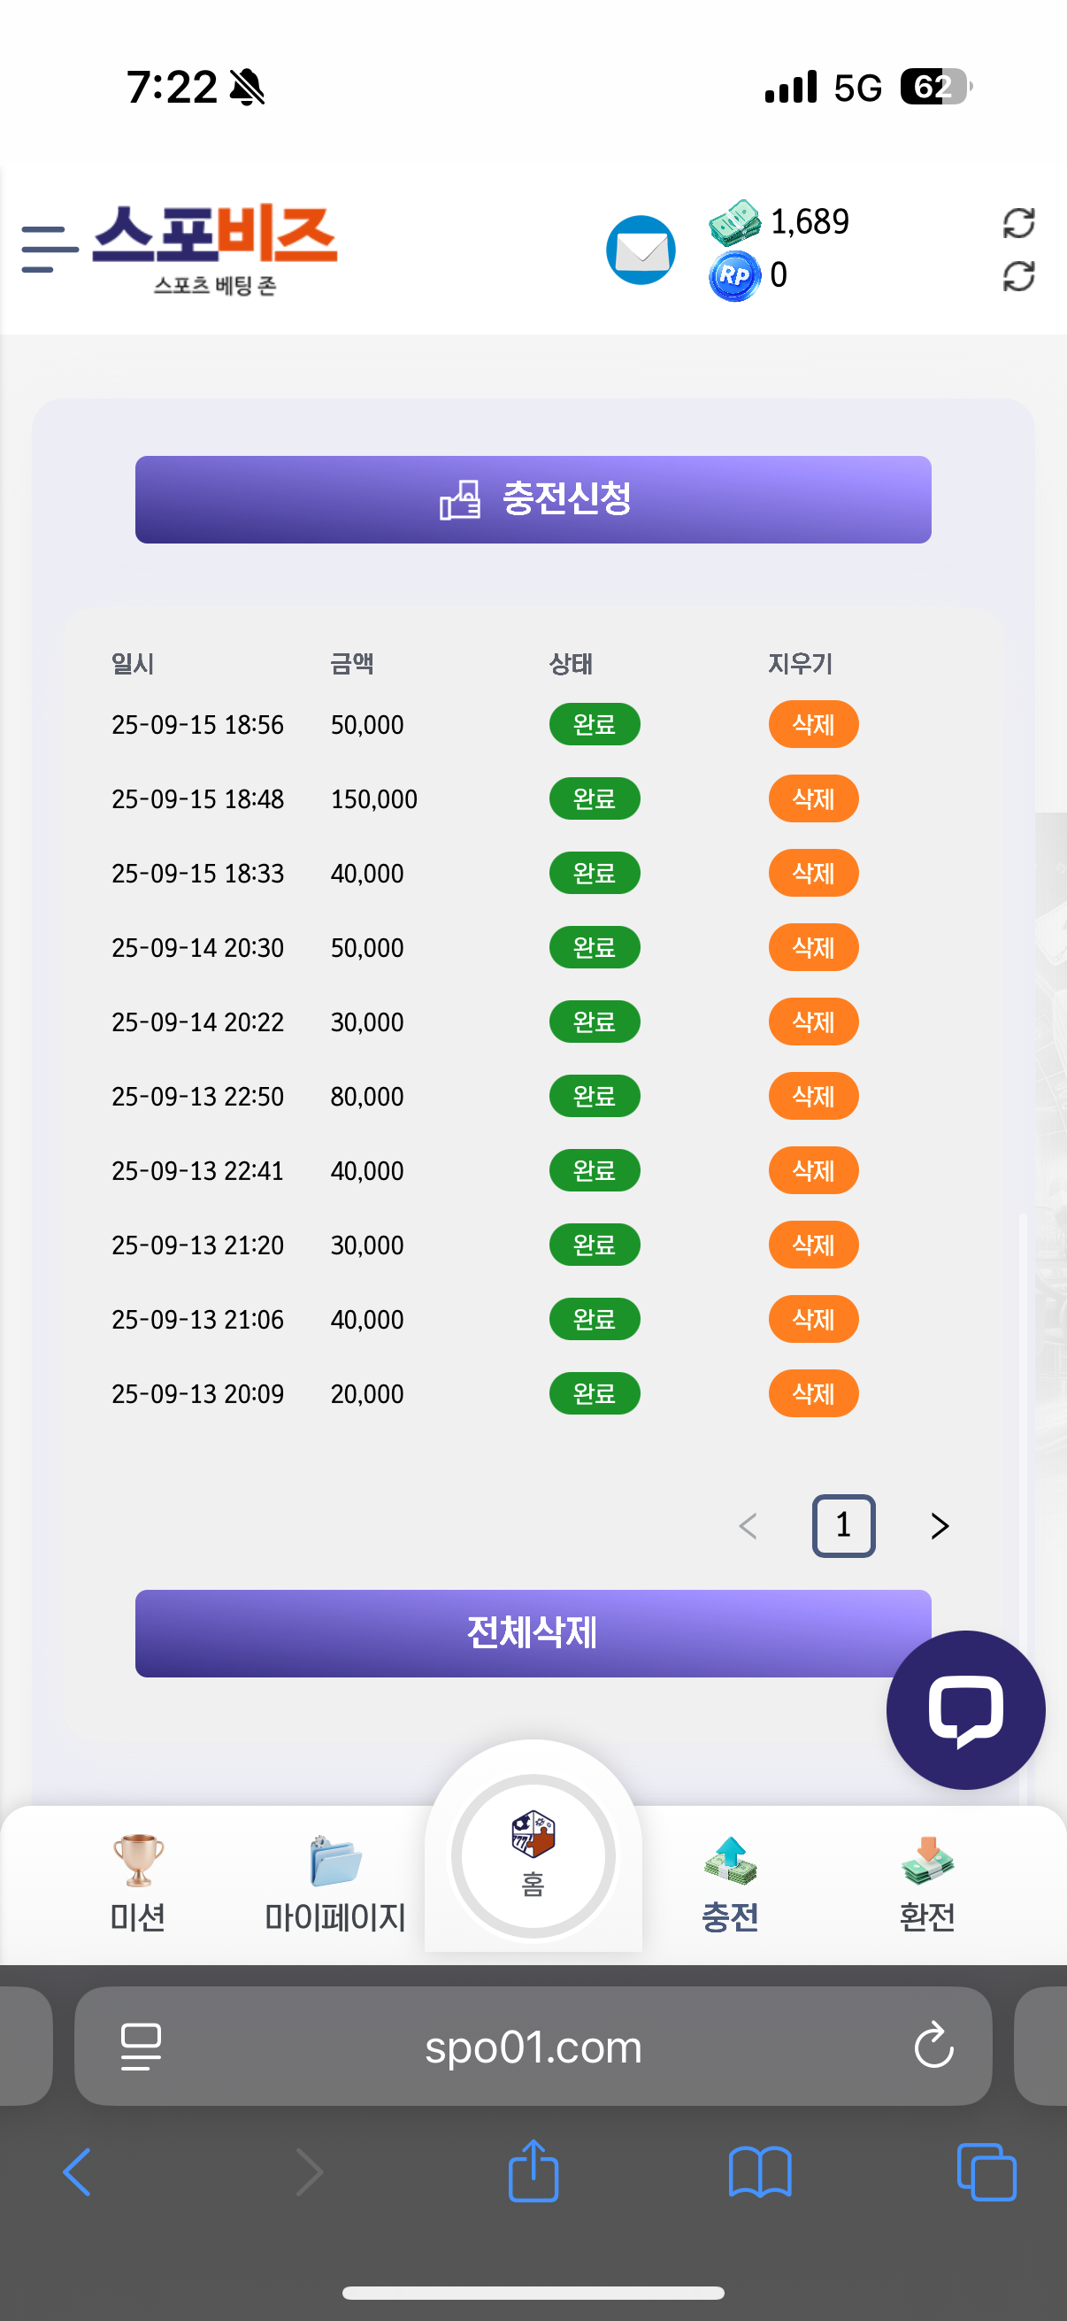Open Safari bookmarks icon
1067x2321 pixels.
tap(759, 2171)
